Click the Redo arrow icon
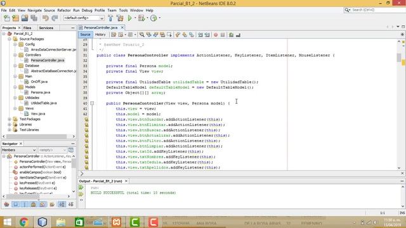The width and height of the screenshot is (406, 228). [x=55, y=18]
